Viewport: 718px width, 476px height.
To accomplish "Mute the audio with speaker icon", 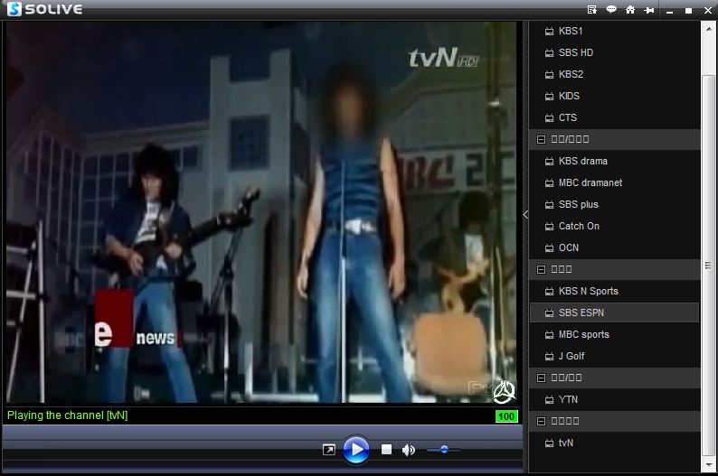I will point(409,450).
